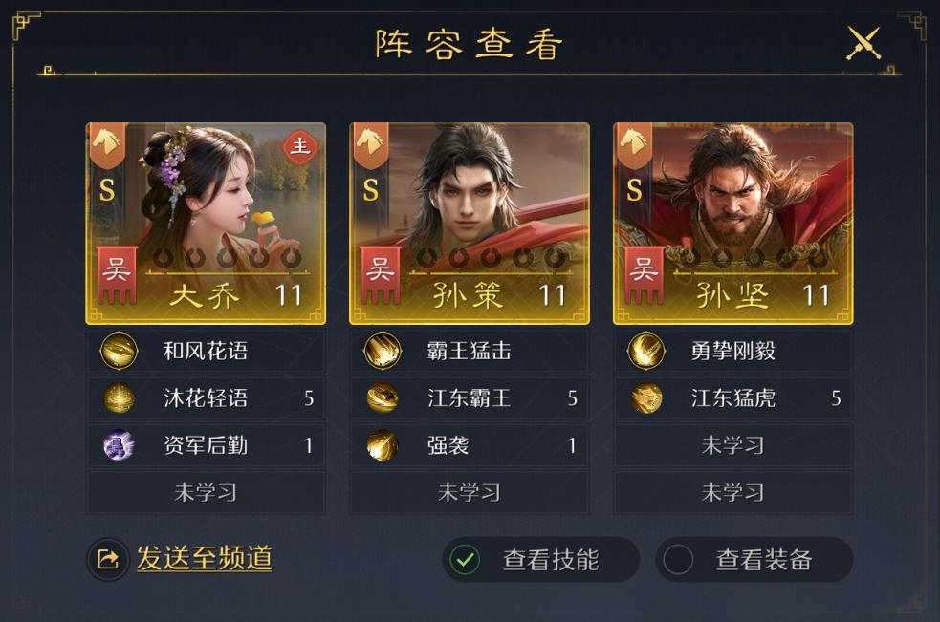Click 大乔's empty 未学习 skill slot
The width and height of the screenshot is (940, 622).
pyautogui.click(x=206, y=493)
